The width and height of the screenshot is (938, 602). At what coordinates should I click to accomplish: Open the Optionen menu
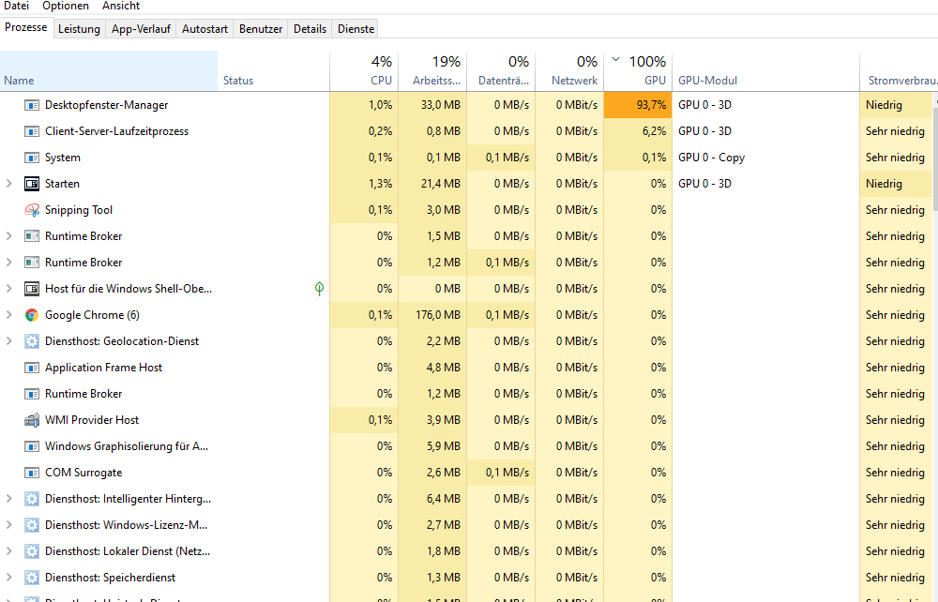coord(65,7)
